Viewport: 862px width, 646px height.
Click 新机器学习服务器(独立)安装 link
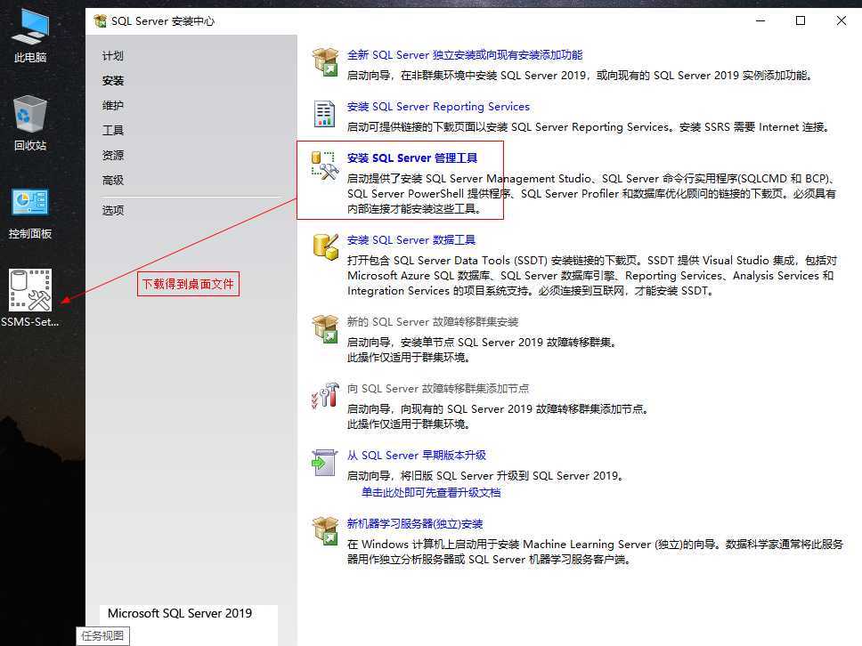(x=414, y=524)
